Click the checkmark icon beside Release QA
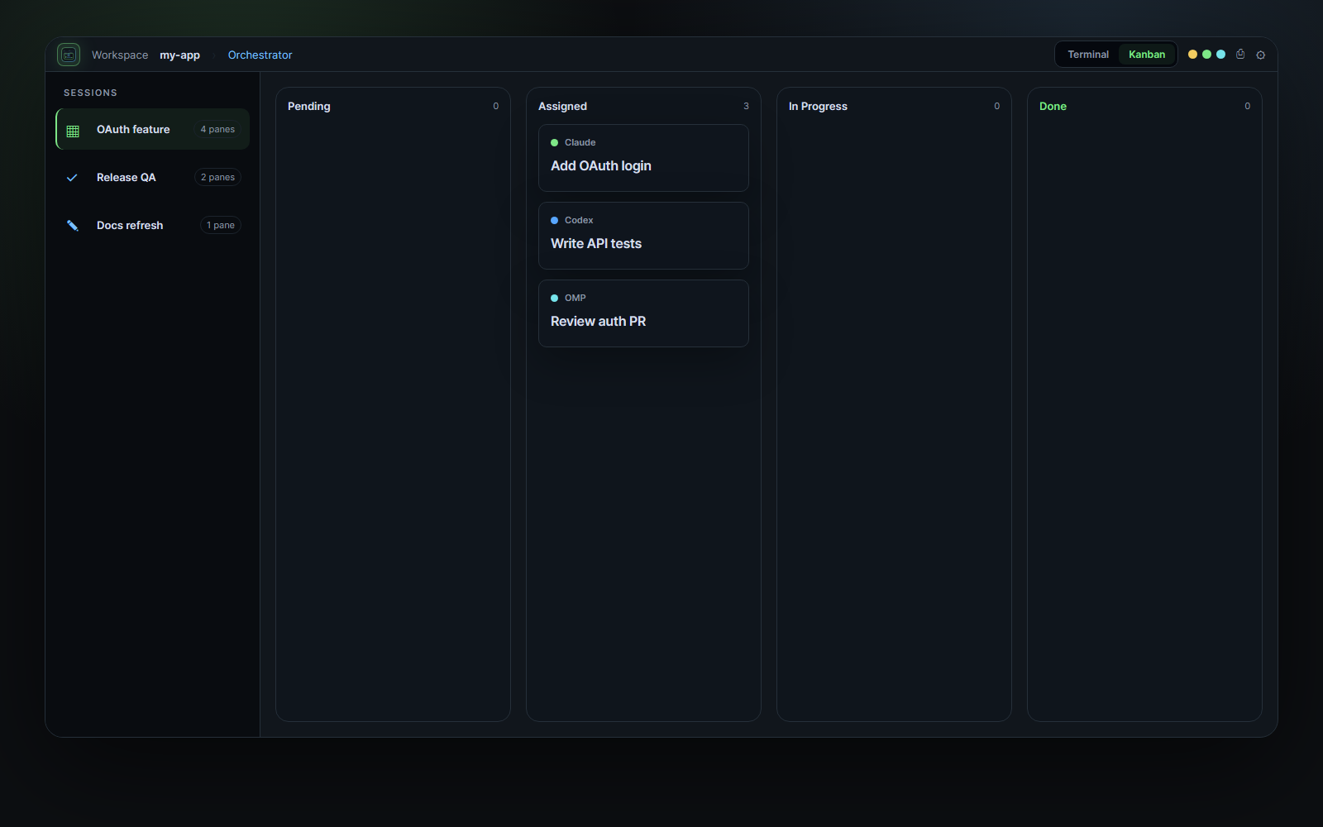Screen dimensions: 1323x827 (73, 178)
